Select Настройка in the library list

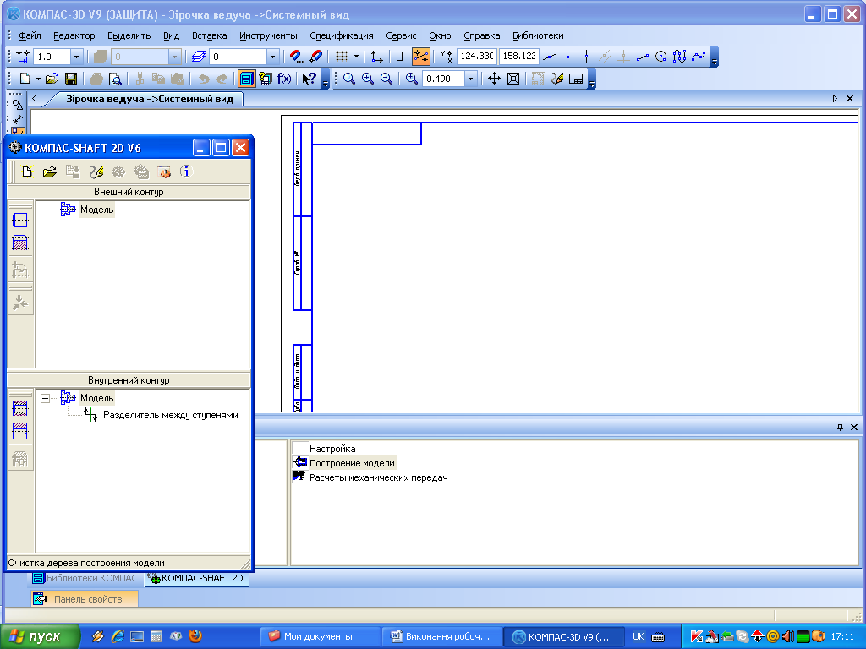pyautogui.click(x=332, y=449)
